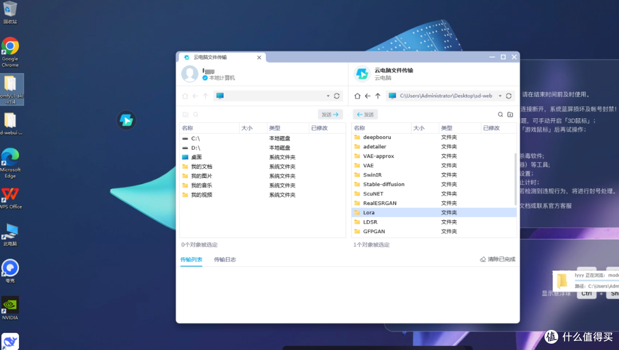
Task: Click cloud PC panel home icon
Action: point(357,96)
